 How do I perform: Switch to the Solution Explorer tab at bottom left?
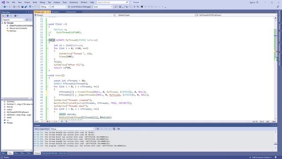4,153
